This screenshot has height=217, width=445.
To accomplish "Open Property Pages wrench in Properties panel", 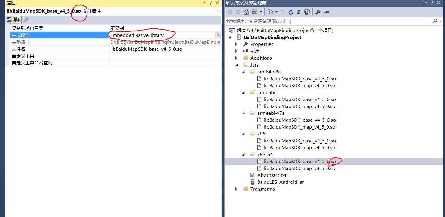I will point(26,20).
